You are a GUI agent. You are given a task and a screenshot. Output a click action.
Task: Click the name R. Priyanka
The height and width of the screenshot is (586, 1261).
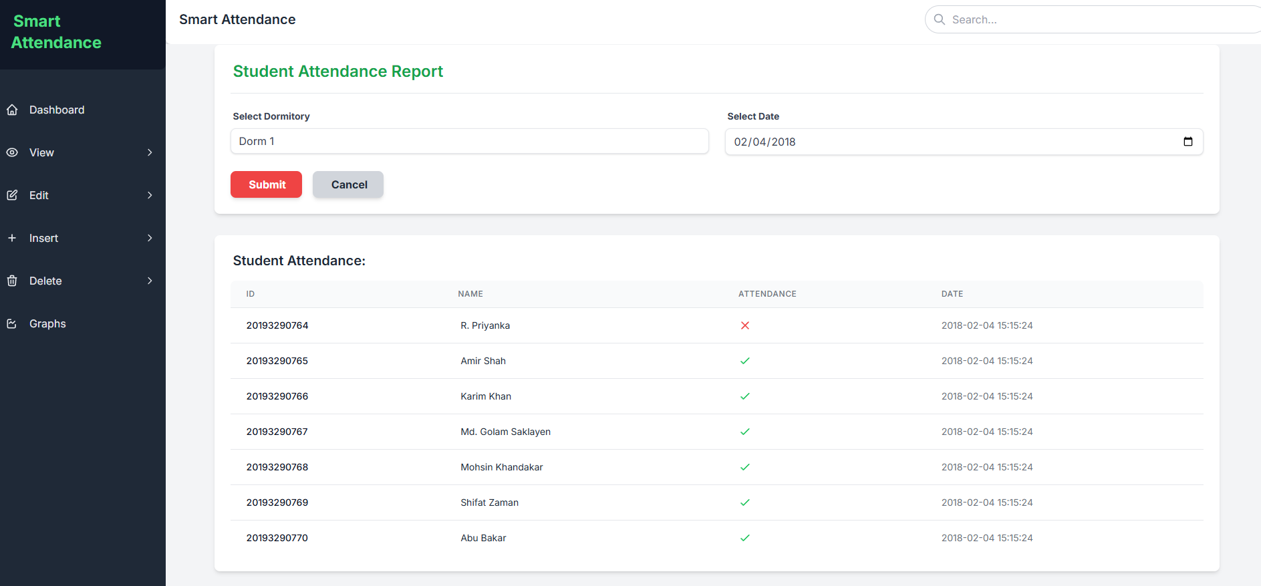tap(485, 325)
